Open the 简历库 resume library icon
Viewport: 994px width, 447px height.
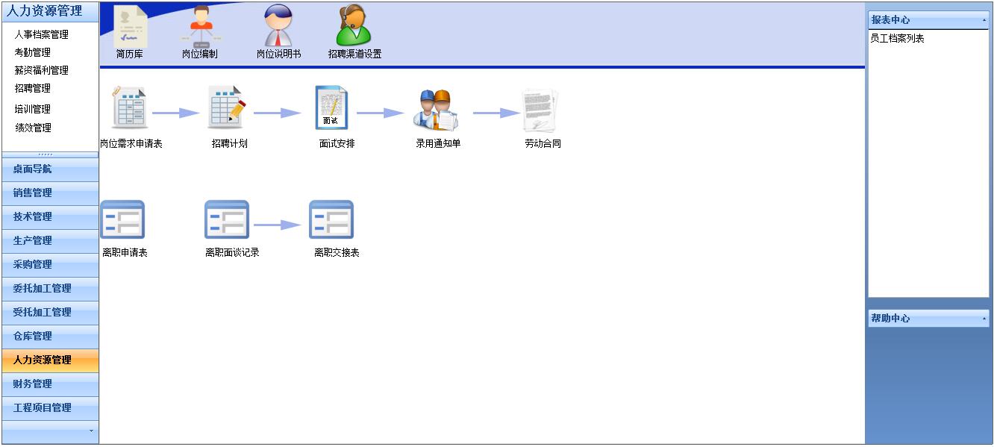[129, 27]
